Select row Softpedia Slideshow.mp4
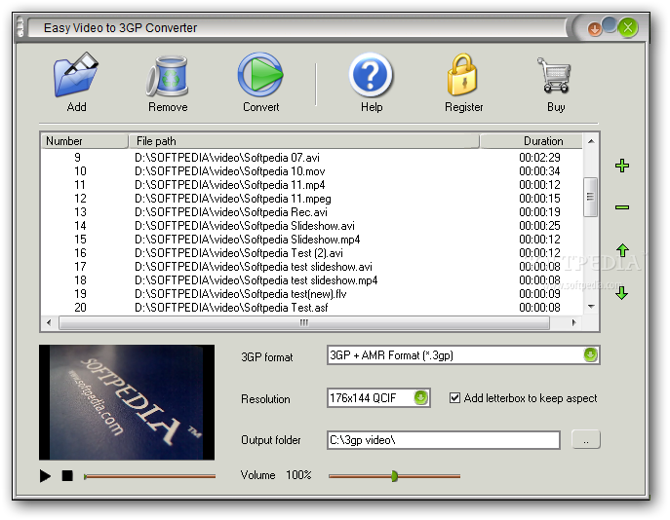 click(x=312, y=240)
